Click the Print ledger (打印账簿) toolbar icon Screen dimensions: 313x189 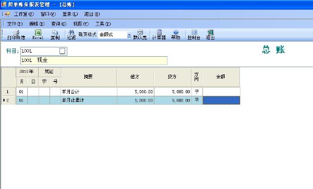point(16,35)
